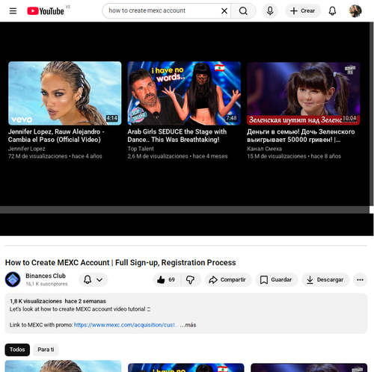Open the Binances Club channel avatar

13,279
